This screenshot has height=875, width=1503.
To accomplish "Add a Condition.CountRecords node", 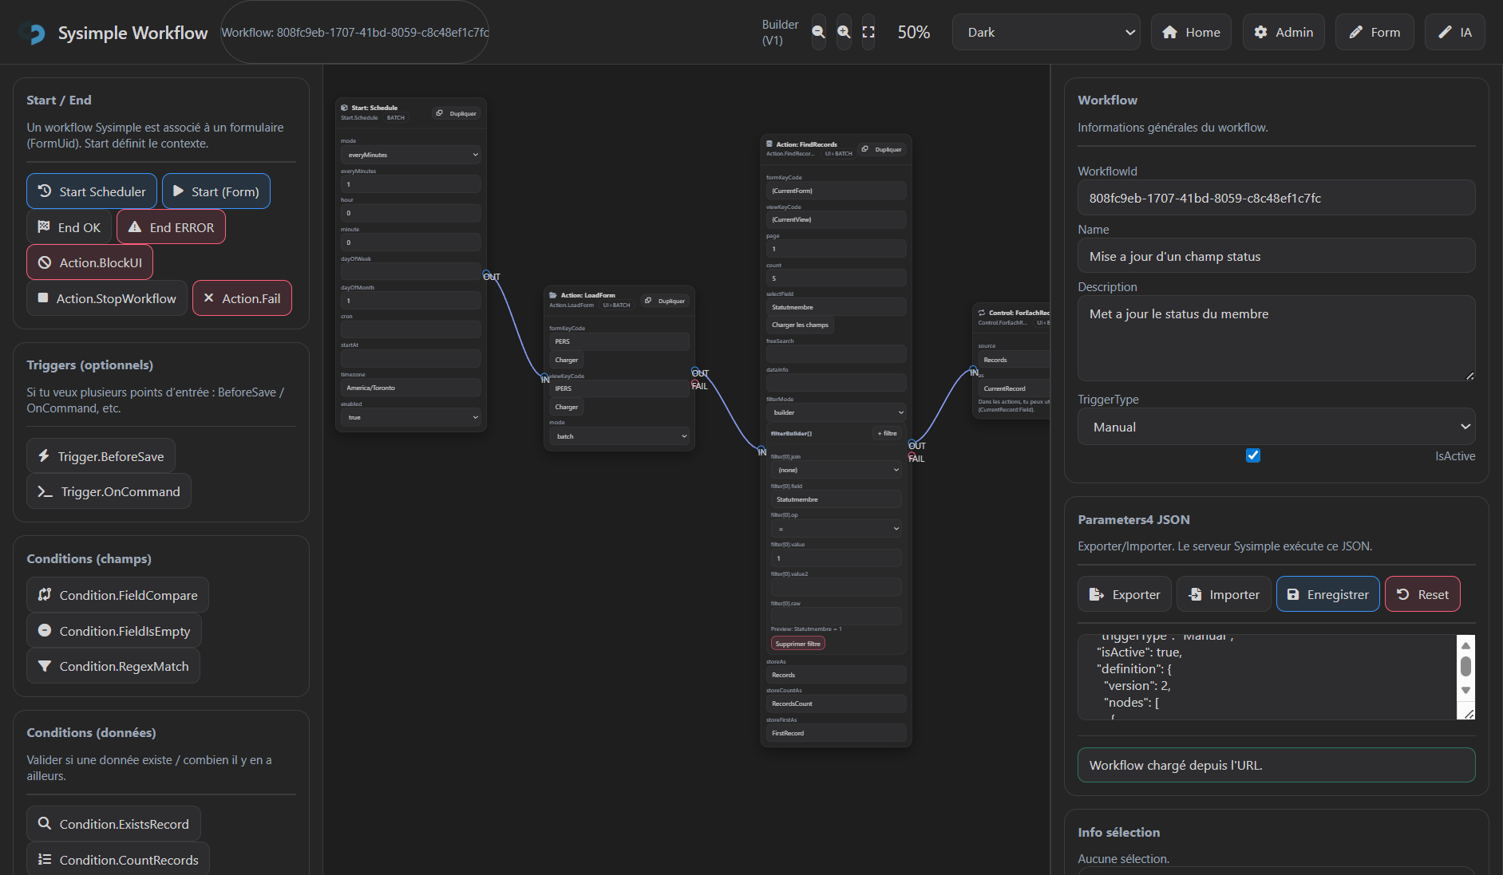I will point(118,859).
